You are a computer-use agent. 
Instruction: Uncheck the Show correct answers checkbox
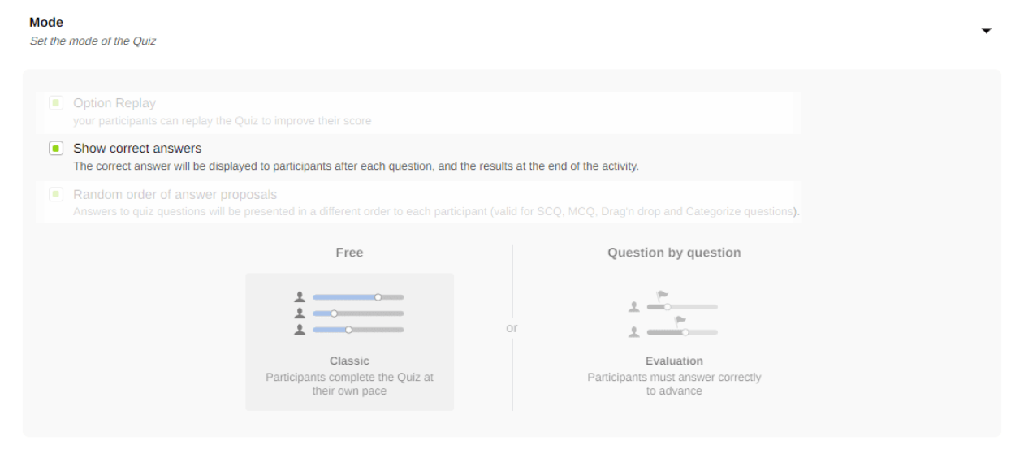[56, 149]
